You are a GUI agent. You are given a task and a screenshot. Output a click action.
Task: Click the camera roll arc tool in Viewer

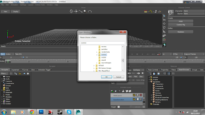(90, 11)
